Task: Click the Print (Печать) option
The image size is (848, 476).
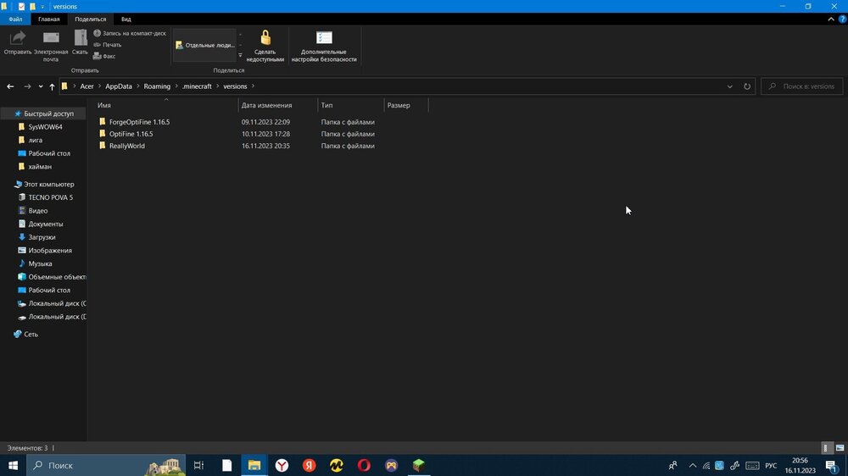Action: coord(108,45)
